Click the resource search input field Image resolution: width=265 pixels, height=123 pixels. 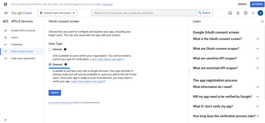pos(143,13)
